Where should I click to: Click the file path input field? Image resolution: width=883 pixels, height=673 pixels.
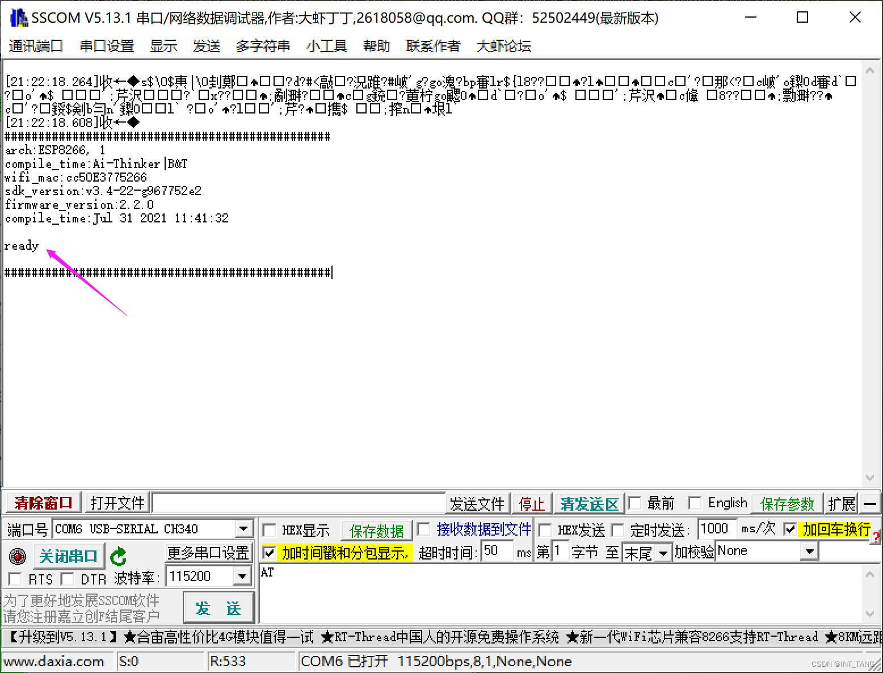point(298,503)
